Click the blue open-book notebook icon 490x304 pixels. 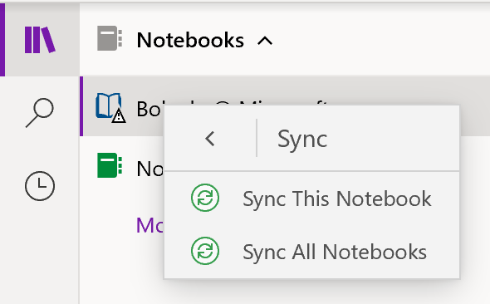coord(108,105)
